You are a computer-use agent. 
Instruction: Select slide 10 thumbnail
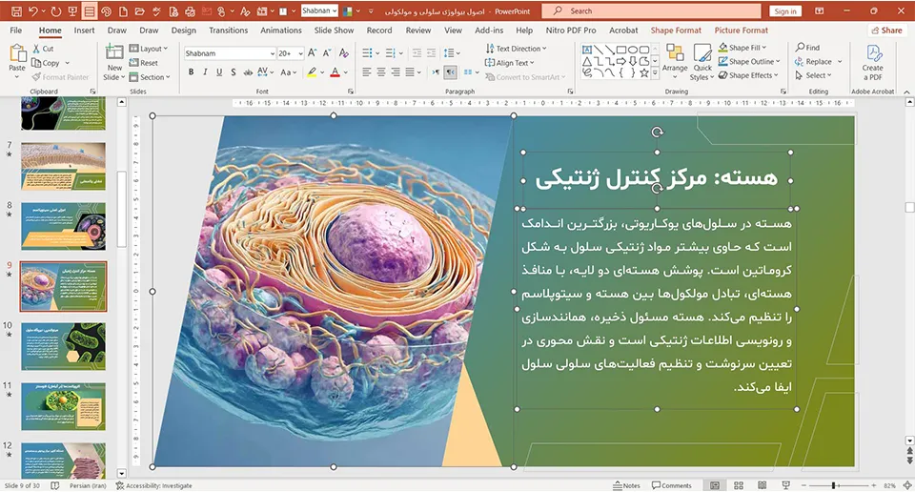click(64, 346)
